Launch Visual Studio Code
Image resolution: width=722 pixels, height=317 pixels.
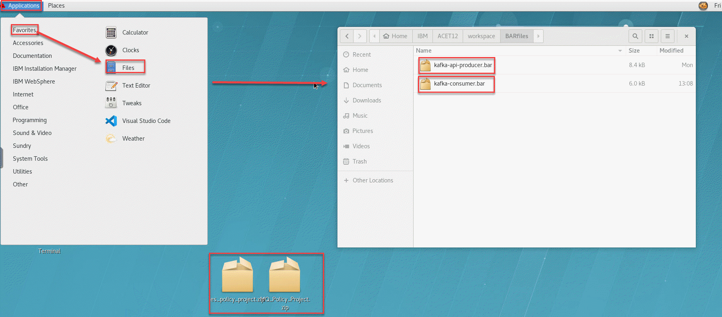146,121
